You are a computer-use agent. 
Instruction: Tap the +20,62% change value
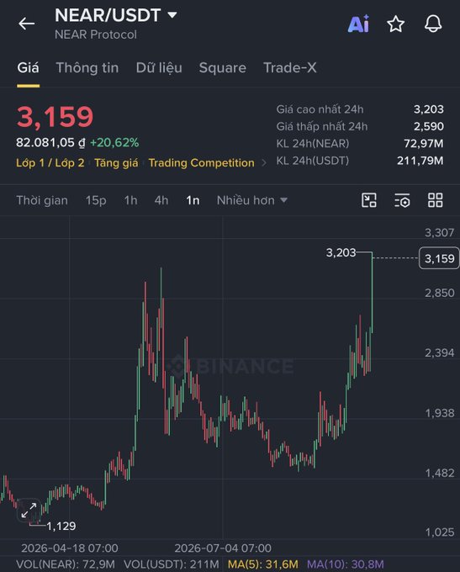click(x=114, y=143)
